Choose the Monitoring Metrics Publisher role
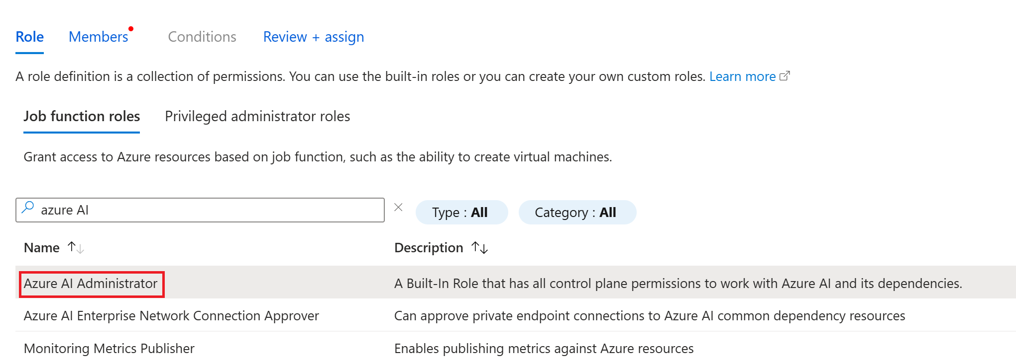This screenshot has width=1016, height=362. click(x=109, y=349)
